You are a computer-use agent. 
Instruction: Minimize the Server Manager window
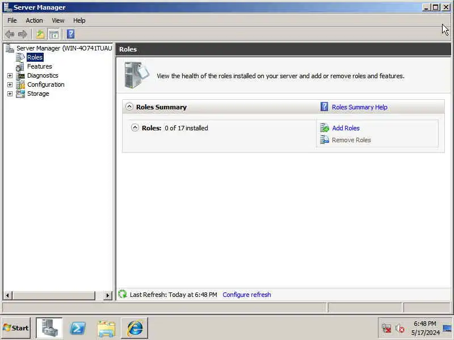coord(426,7)
